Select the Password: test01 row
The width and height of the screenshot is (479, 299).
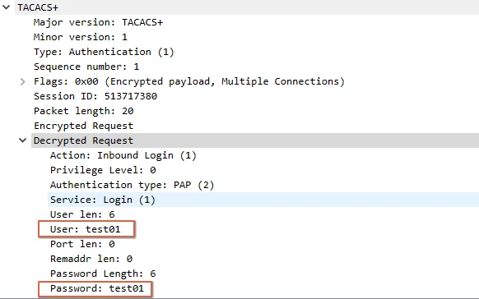tap(97, 288)
